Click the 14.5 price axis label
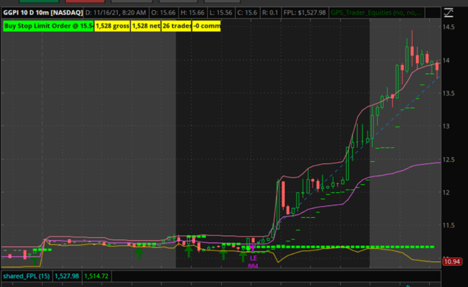Screen dimensions: 468x287 (449, 27)
